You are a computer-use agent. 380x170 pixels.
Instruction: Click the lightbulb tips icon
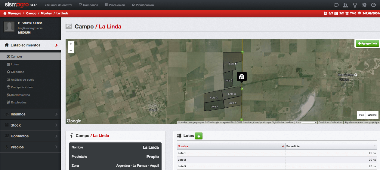click(355, 5)
